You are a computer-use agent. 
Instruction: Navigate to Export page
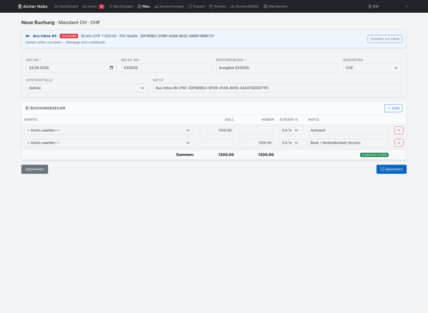pyautogui.click(x=196, y=6)
